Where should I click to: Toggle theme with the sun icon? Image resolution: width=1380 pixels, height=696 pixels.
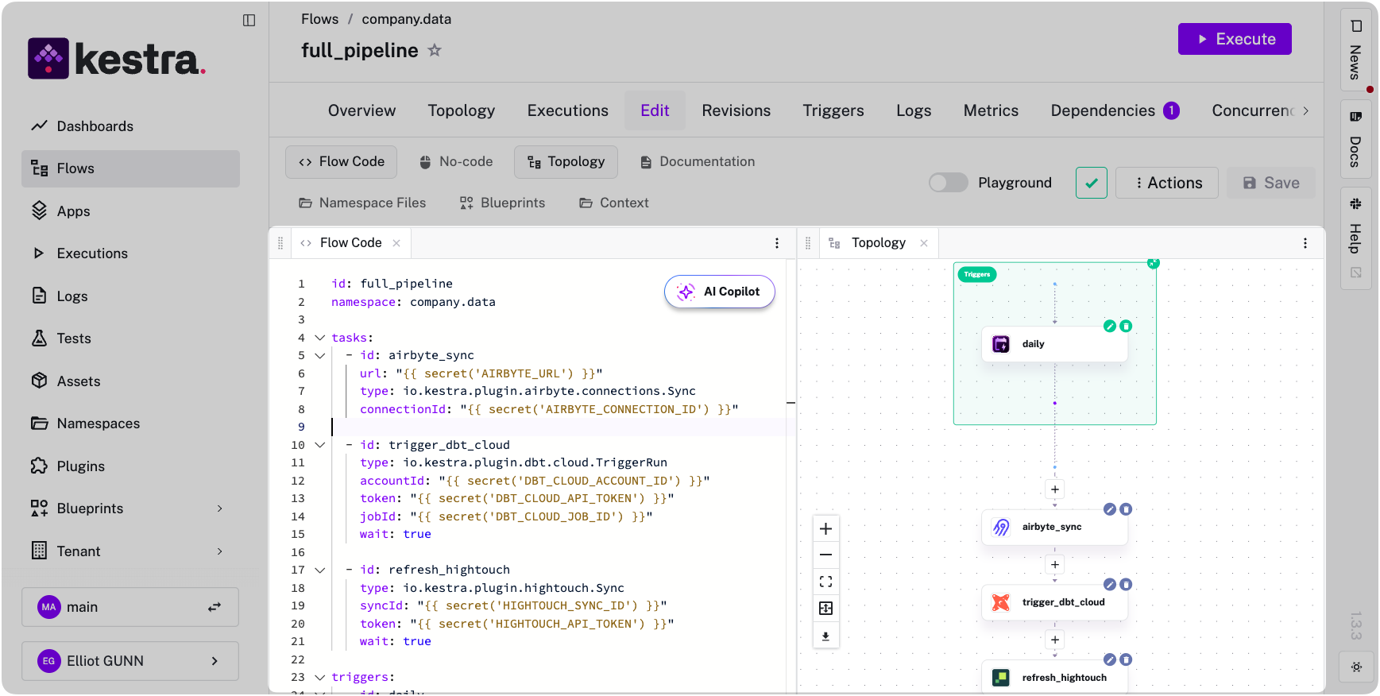pos(1356,667)
